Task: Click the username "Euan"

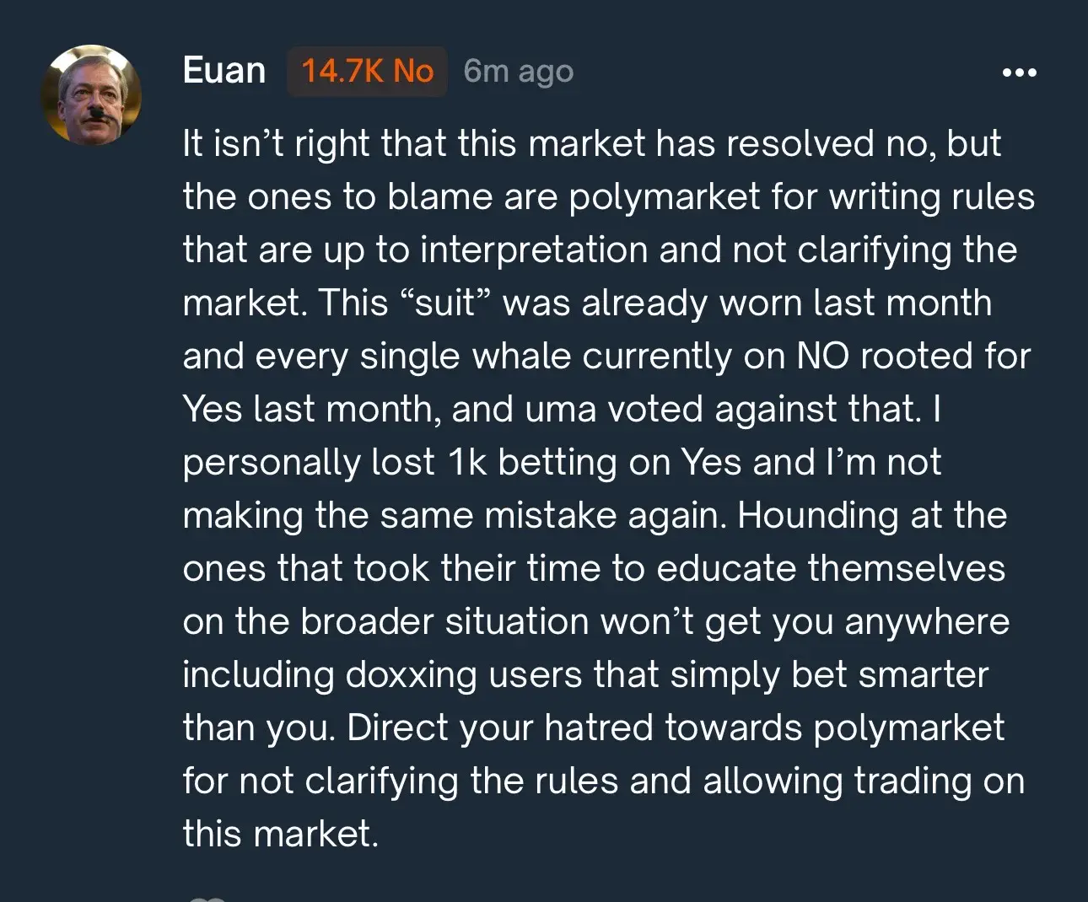Action: point(224,71)
